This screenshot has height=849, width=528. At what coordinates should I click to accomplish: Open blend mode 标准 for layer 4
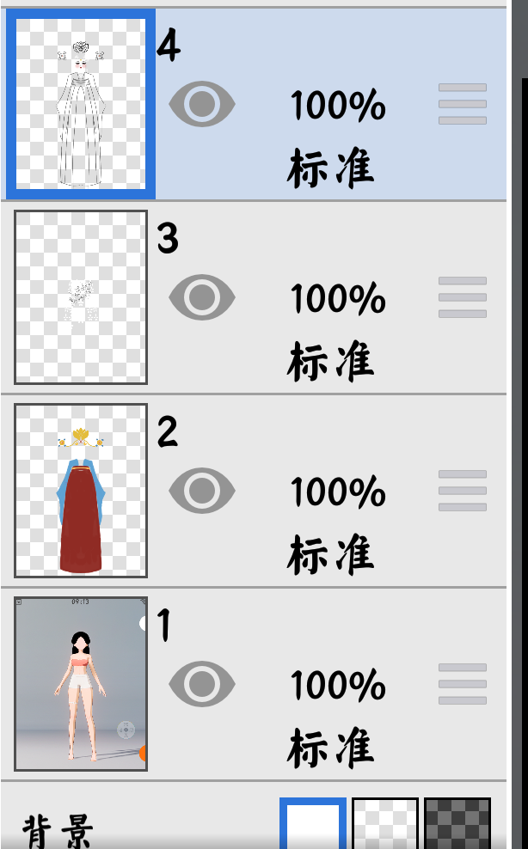(331, 169)
